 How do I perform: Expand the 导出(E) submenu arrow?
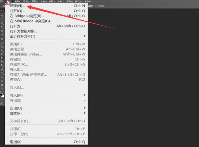pyautogui.click(x=85, y=101)
